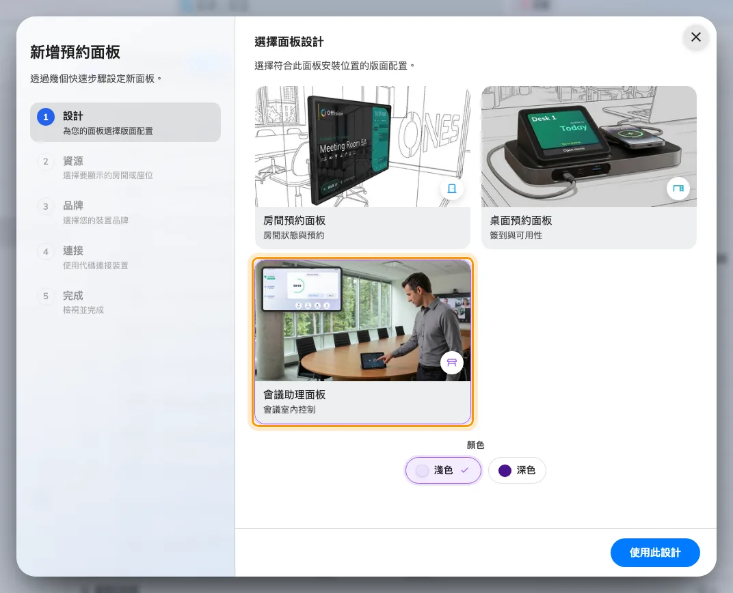
Task: Click the 房間狀態與預約 subtitle
Action: (293, 235)
